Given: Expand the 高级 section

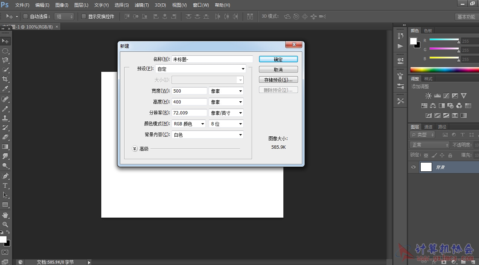Looking at the screenshot, I should [135, 149].
